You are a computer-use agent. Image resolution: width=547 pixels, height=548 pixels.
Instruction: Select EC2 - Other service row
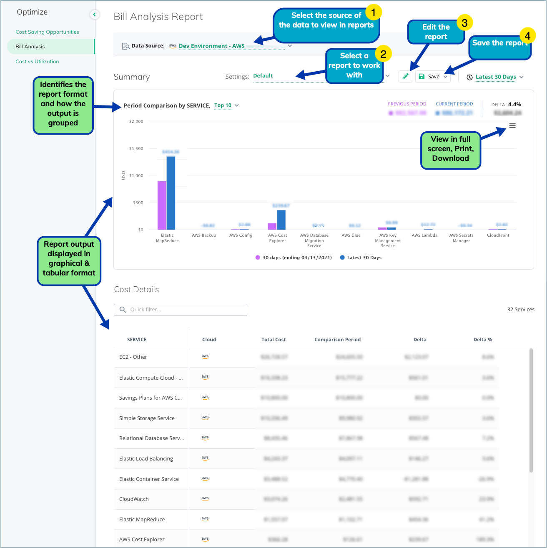[x=306, y=357]
